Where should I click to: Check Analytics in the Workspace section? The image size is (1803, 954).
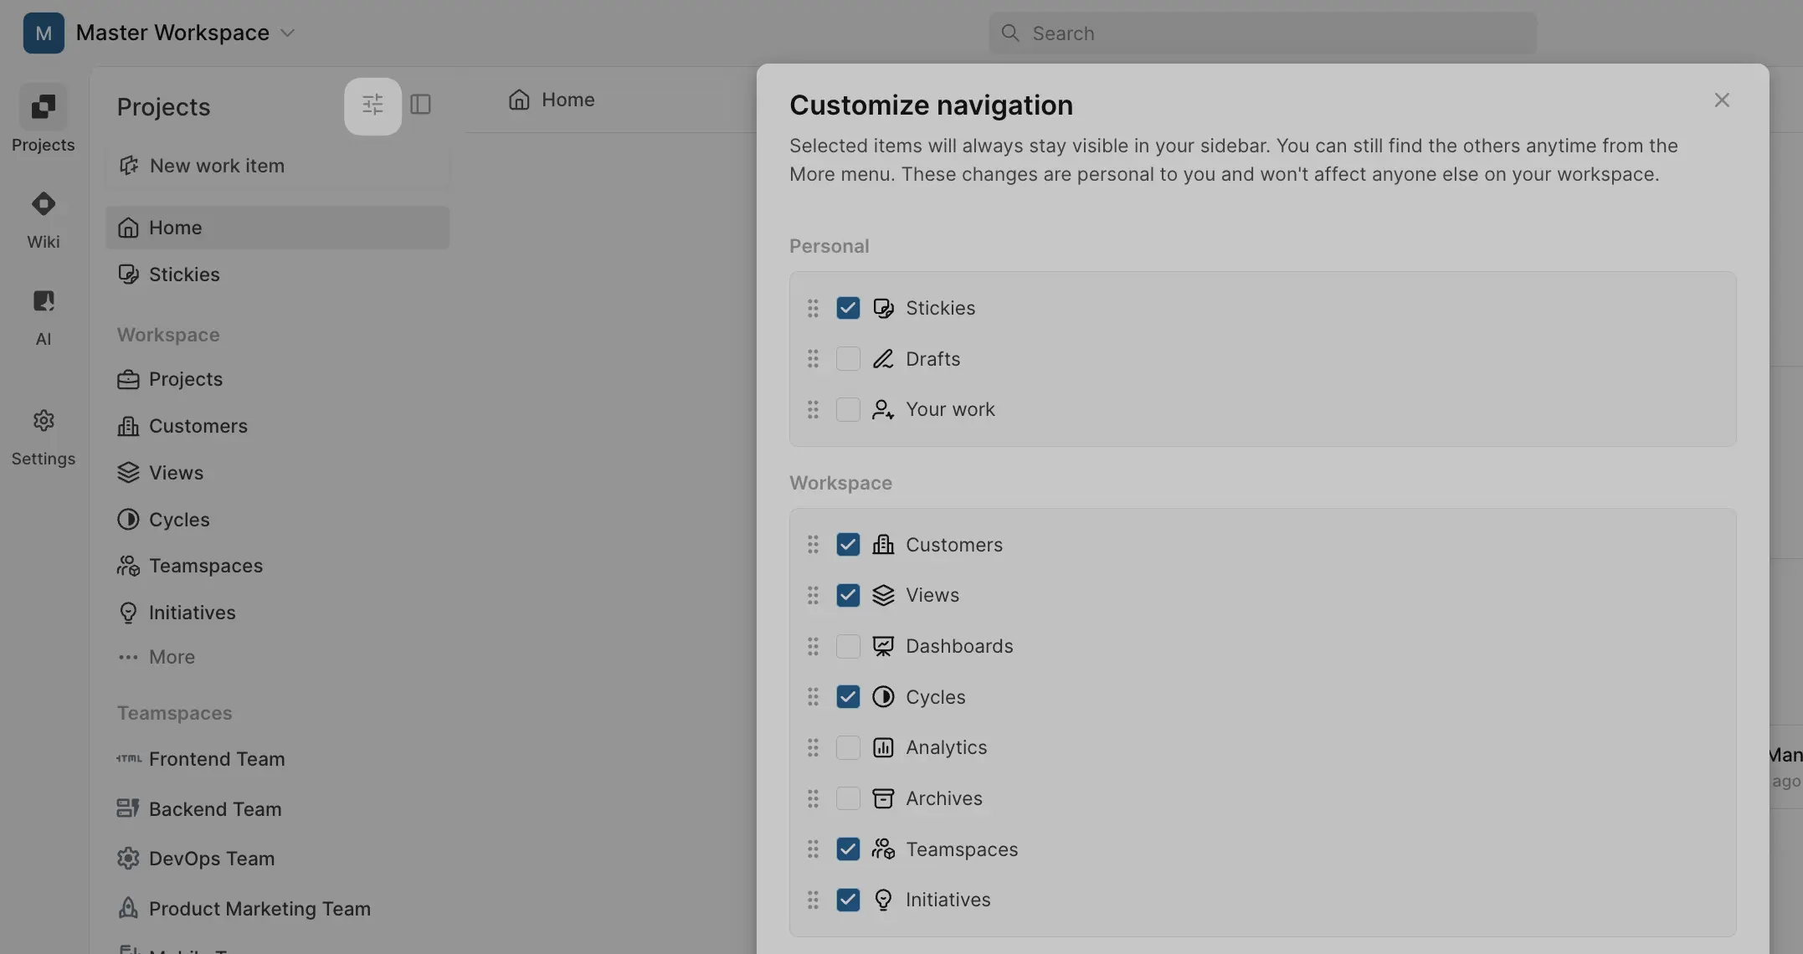coord(848,747)
